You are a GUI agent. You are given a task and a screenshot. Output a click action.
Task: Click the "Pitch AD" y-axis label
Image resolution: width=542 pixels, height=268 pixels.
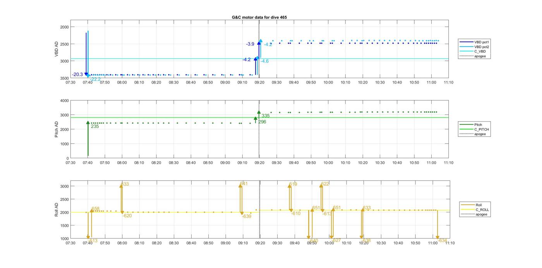57,129
